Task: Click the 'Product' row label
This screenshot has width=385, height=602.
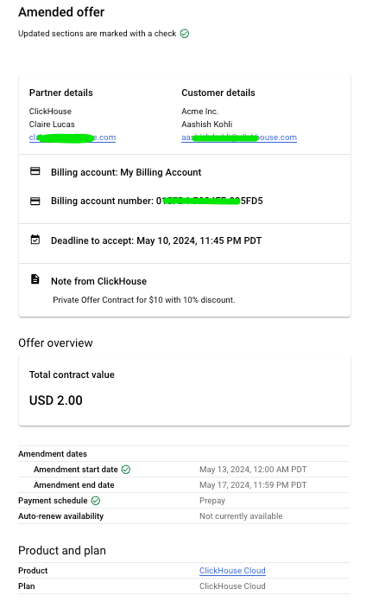Action: pyautogui.click(x=33, y=571)
